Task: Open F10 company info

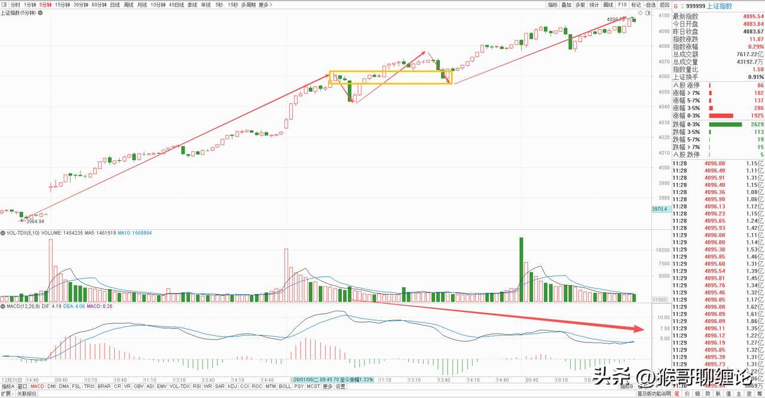Action: (622, 5)
